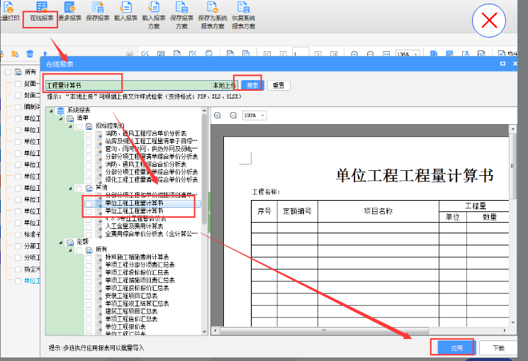Image resolution: width=528 pixels, height=361 pixels.
Task: Tick checkbox for 安装工程项目汇总表
Action: click(x=89, y=296)
